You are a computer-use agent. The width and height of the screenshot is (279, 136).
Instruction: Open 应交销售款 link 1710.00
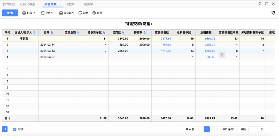[166, 51]
